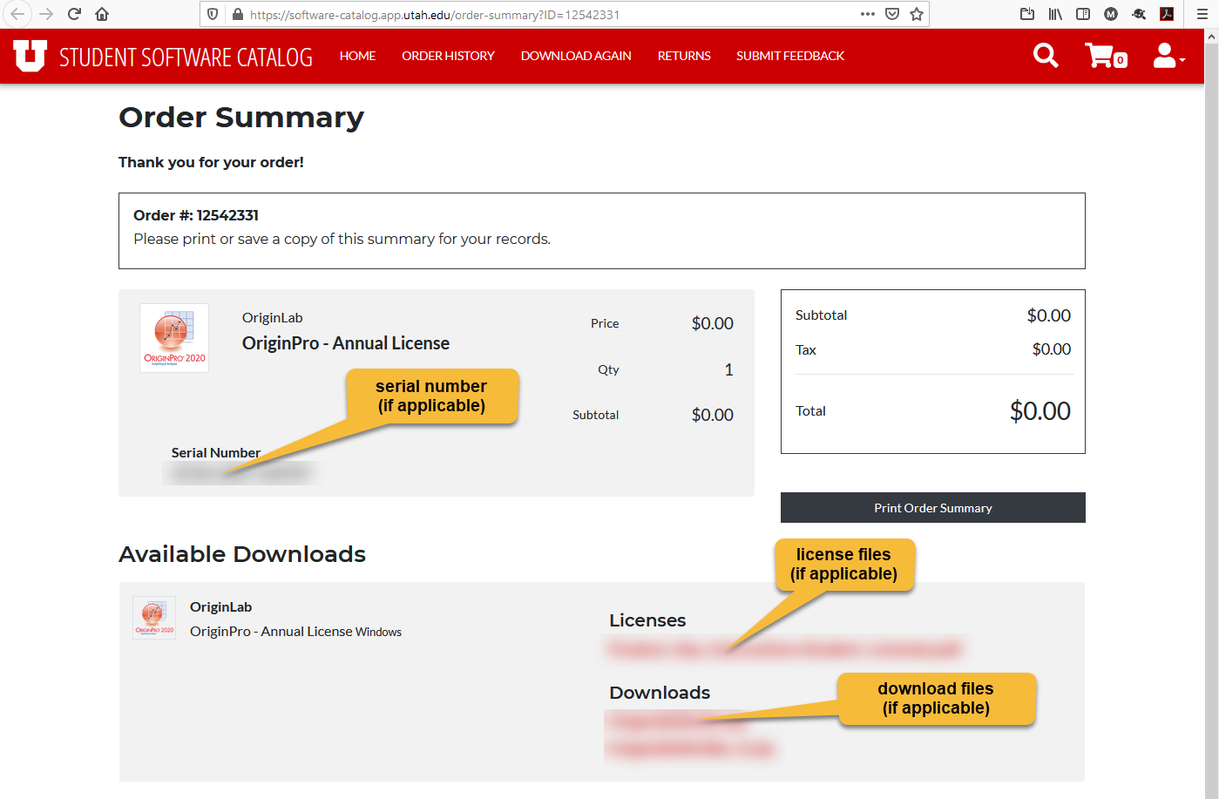Open the Adobe Acrobat extension icon
This screenshot has height=799, width=1219.
(x=1167, y=14)
